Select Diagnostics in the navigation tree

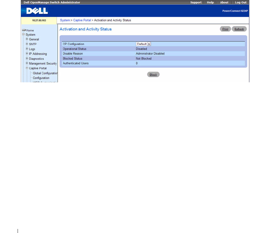36,59
